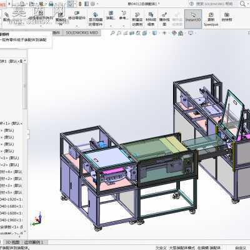Click the New document icon
This screenshot has width=250, height=250.
click(x=22, y=4)
